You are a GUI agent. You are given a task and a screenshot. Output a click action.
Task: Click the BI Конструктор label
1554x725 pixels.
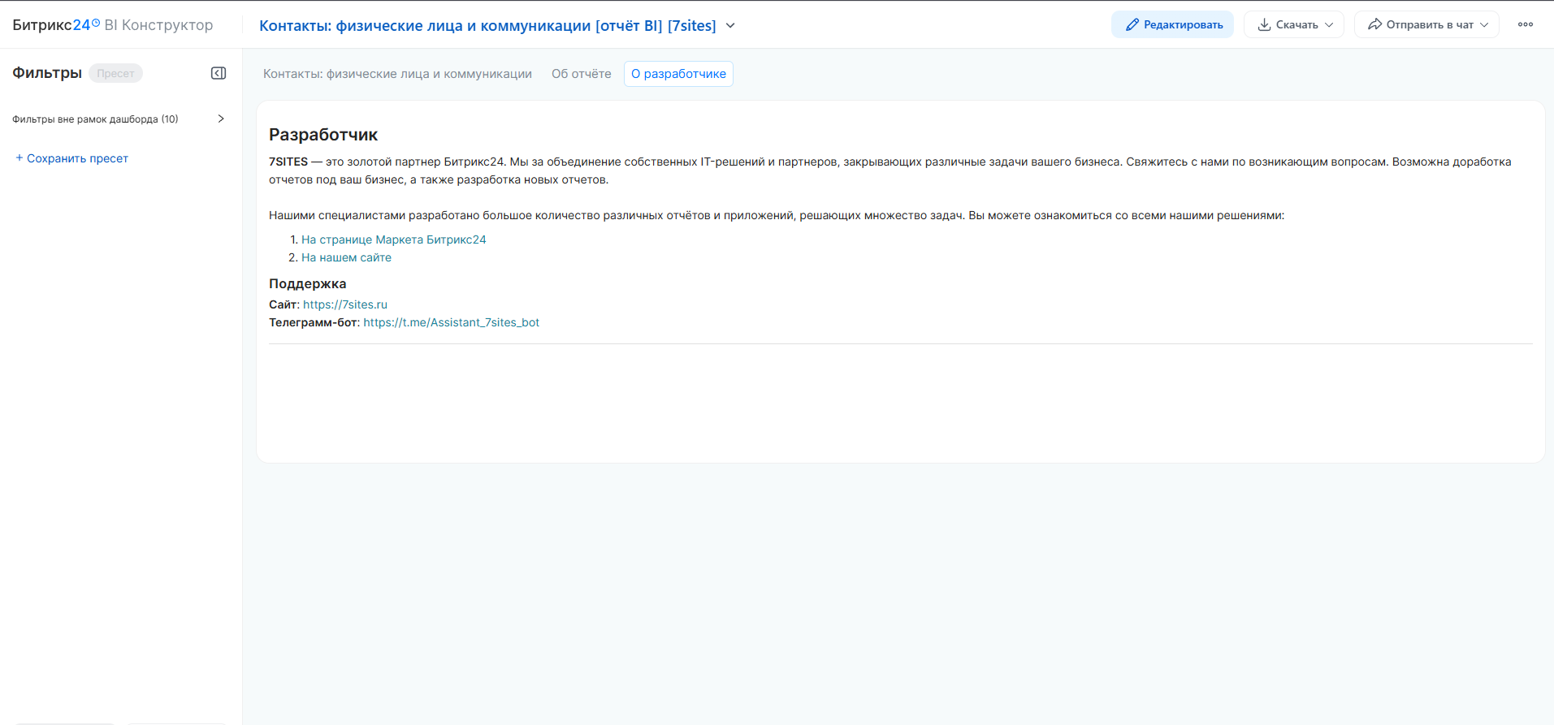click(x=158, y=25)
